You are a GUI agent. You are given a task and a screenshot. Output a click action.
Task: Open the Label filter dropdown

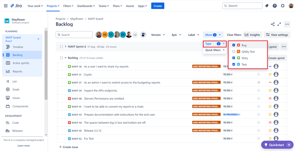[194, 35]
